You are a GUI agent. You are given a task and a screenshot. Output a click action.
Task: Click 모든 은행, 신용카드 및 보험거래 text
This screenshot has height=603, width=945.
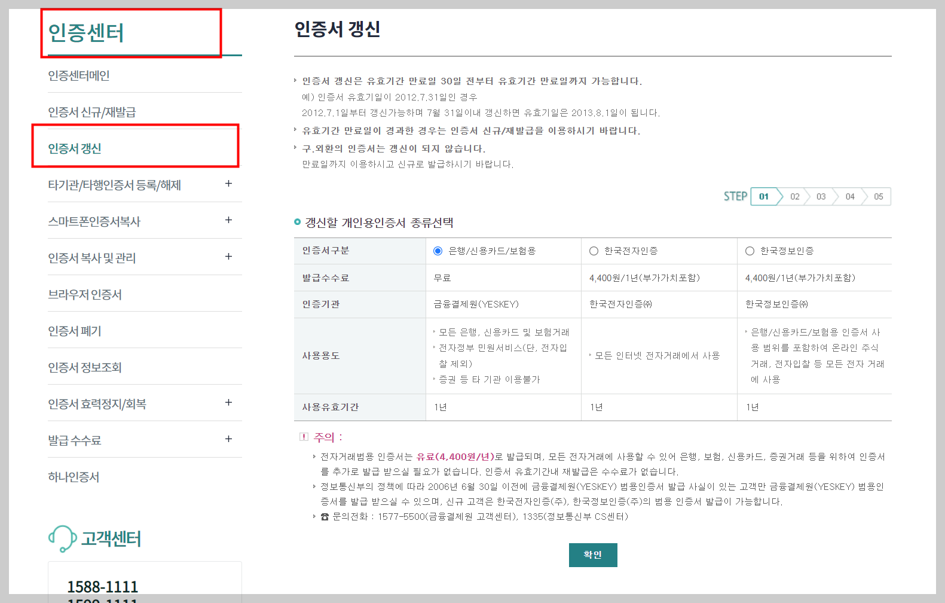[504, 332]
